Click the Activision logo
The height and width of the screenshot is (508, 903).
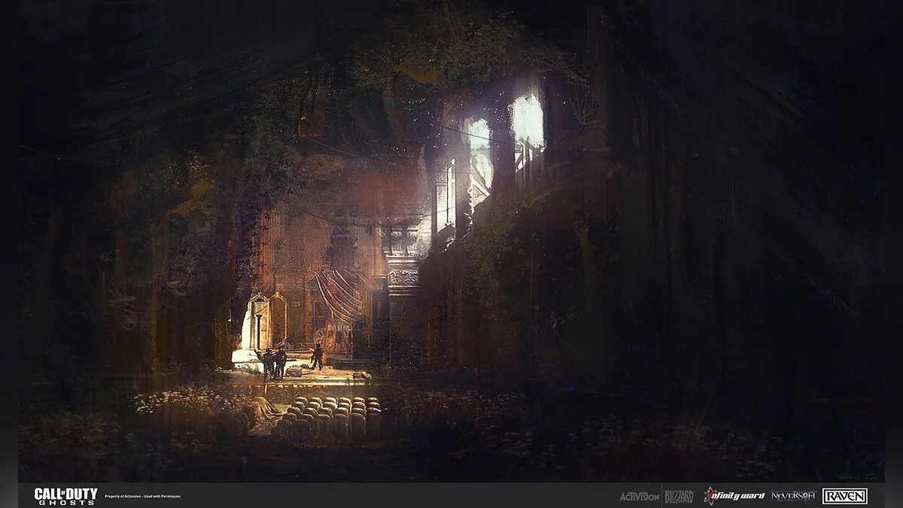639,497
